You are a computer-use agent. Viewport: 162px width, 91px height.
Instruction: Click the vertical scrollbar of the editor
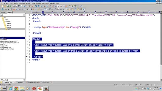[x=161, y=47]
